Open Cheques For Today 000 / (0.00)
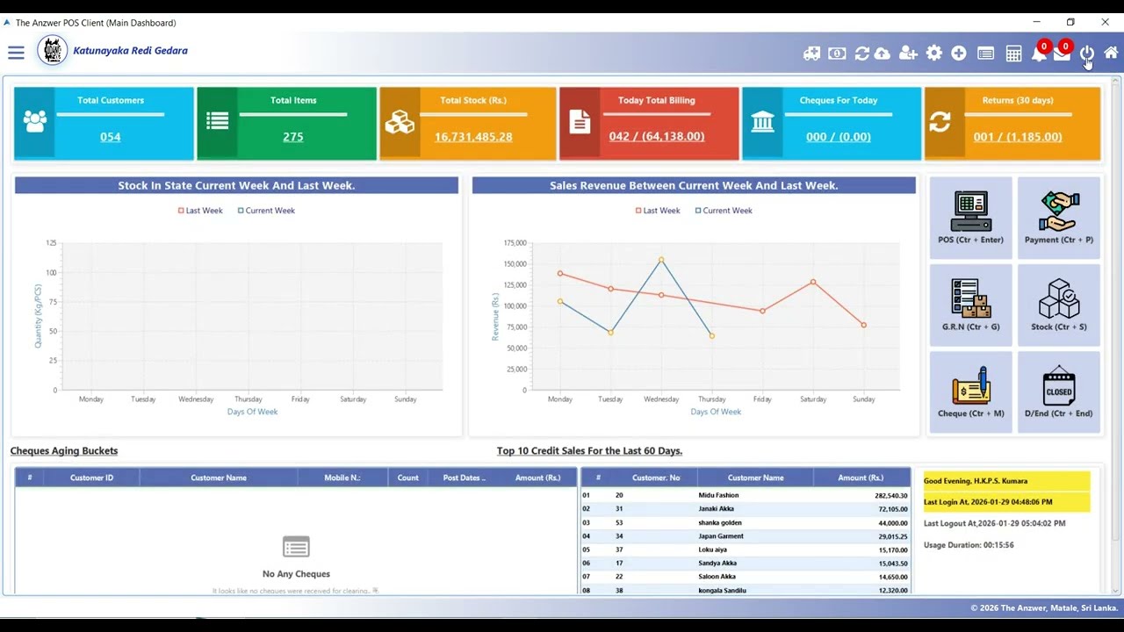The height and width of the screenshot is (632, 1124). pos(839,137)
